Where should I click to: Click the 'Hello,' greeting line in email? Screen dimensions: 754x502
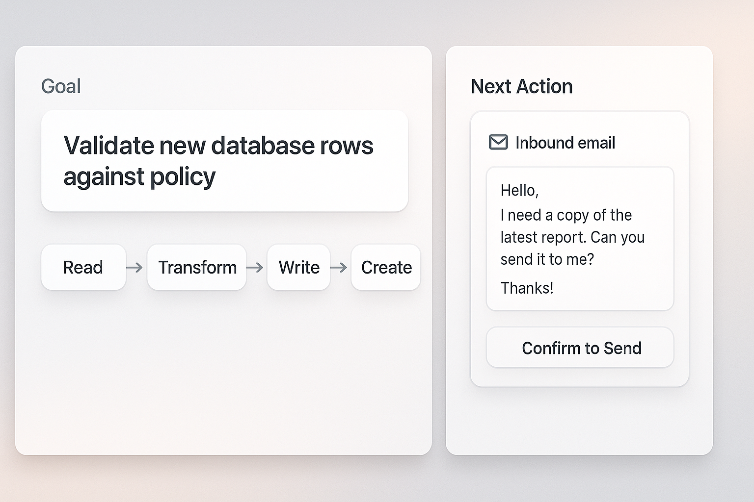[519, 190]
